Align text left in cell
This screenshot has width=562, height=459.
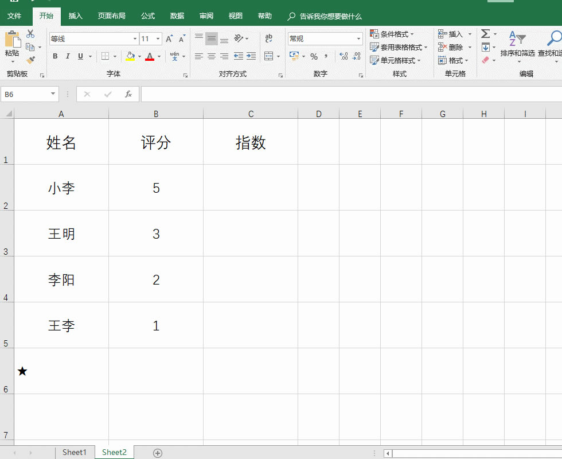(199, 56)
